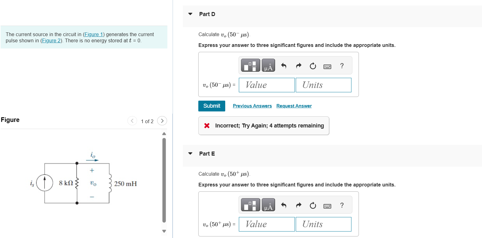Redo an entry in Part D editor

point(298,65)
